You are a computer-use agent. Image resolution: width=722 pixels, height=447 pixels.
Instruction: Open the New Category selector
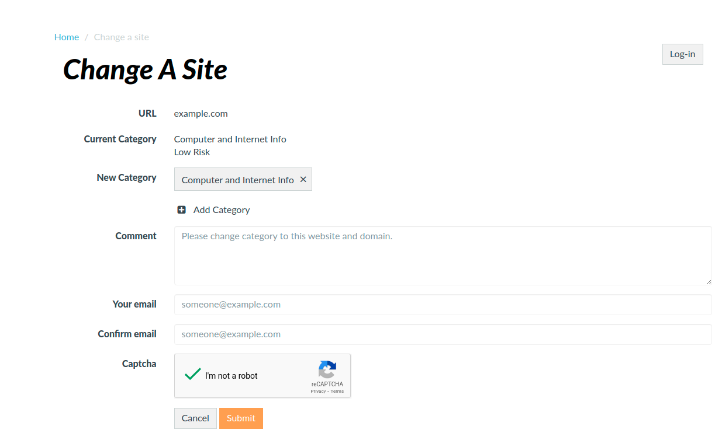[x=243, y=179]
